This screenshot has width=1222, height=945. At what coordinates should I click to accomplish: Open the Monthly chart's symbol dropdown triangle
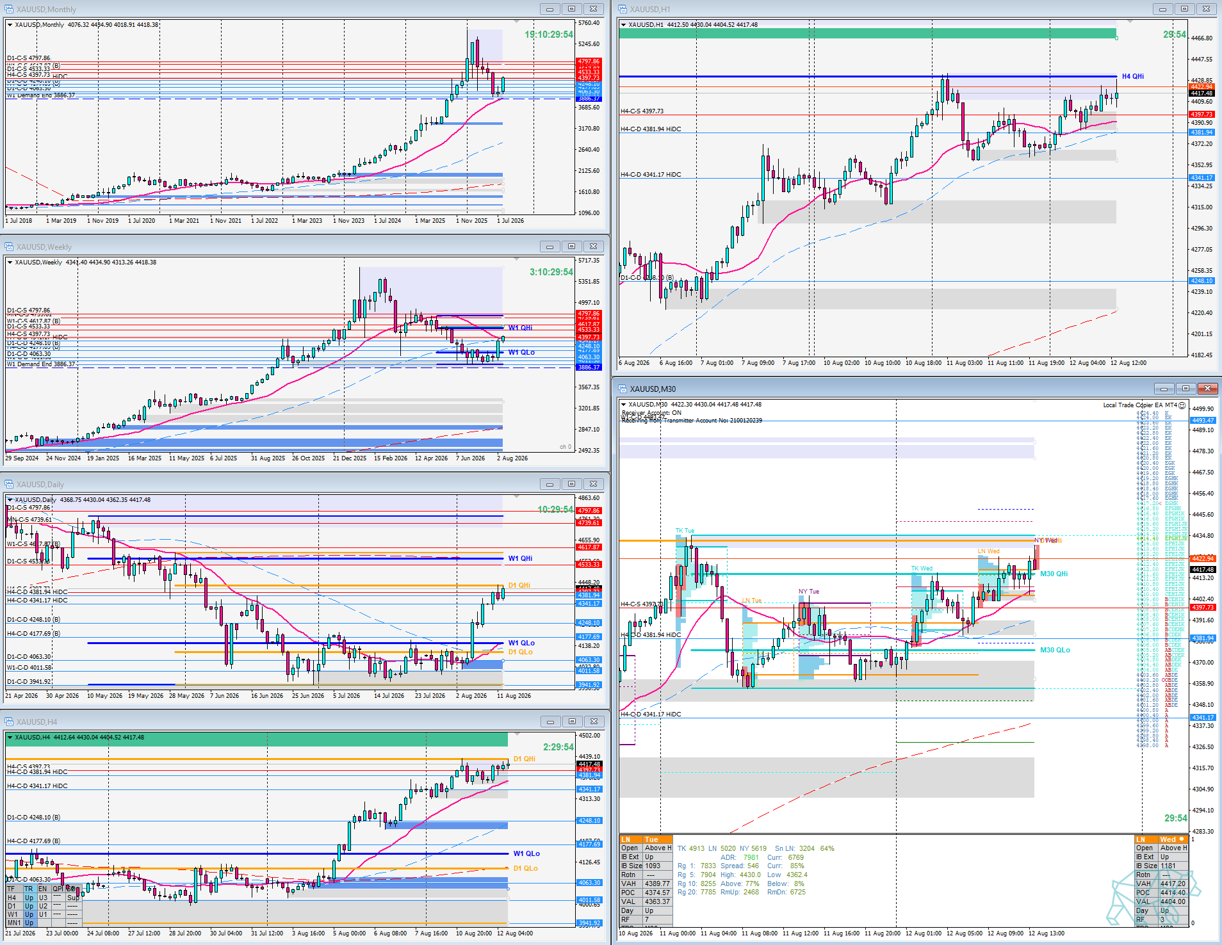coord(10,25)
